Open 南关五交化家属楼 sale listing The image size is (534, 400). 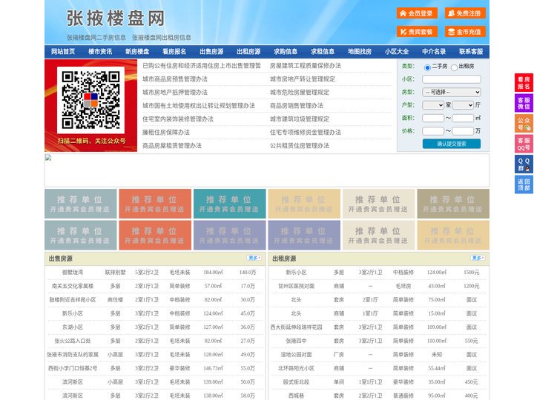pos(73,286)
